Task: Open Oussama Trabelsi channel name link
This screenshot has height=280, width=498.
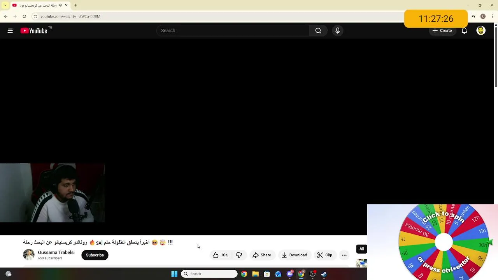Action: [x=56, y=252]
